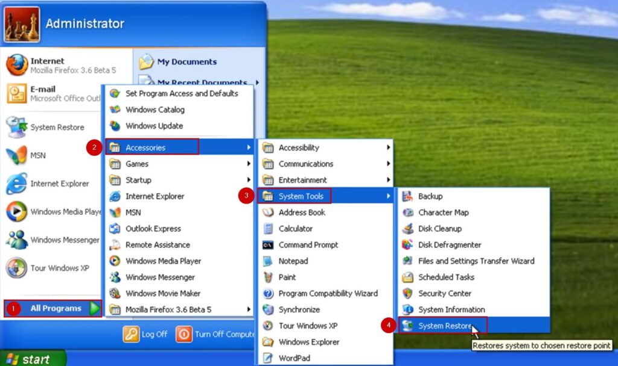Expand My Recent Documents arrow
The height and width of the screenshot is (366, 618).
pyautogui.click(x=257, y=82)
